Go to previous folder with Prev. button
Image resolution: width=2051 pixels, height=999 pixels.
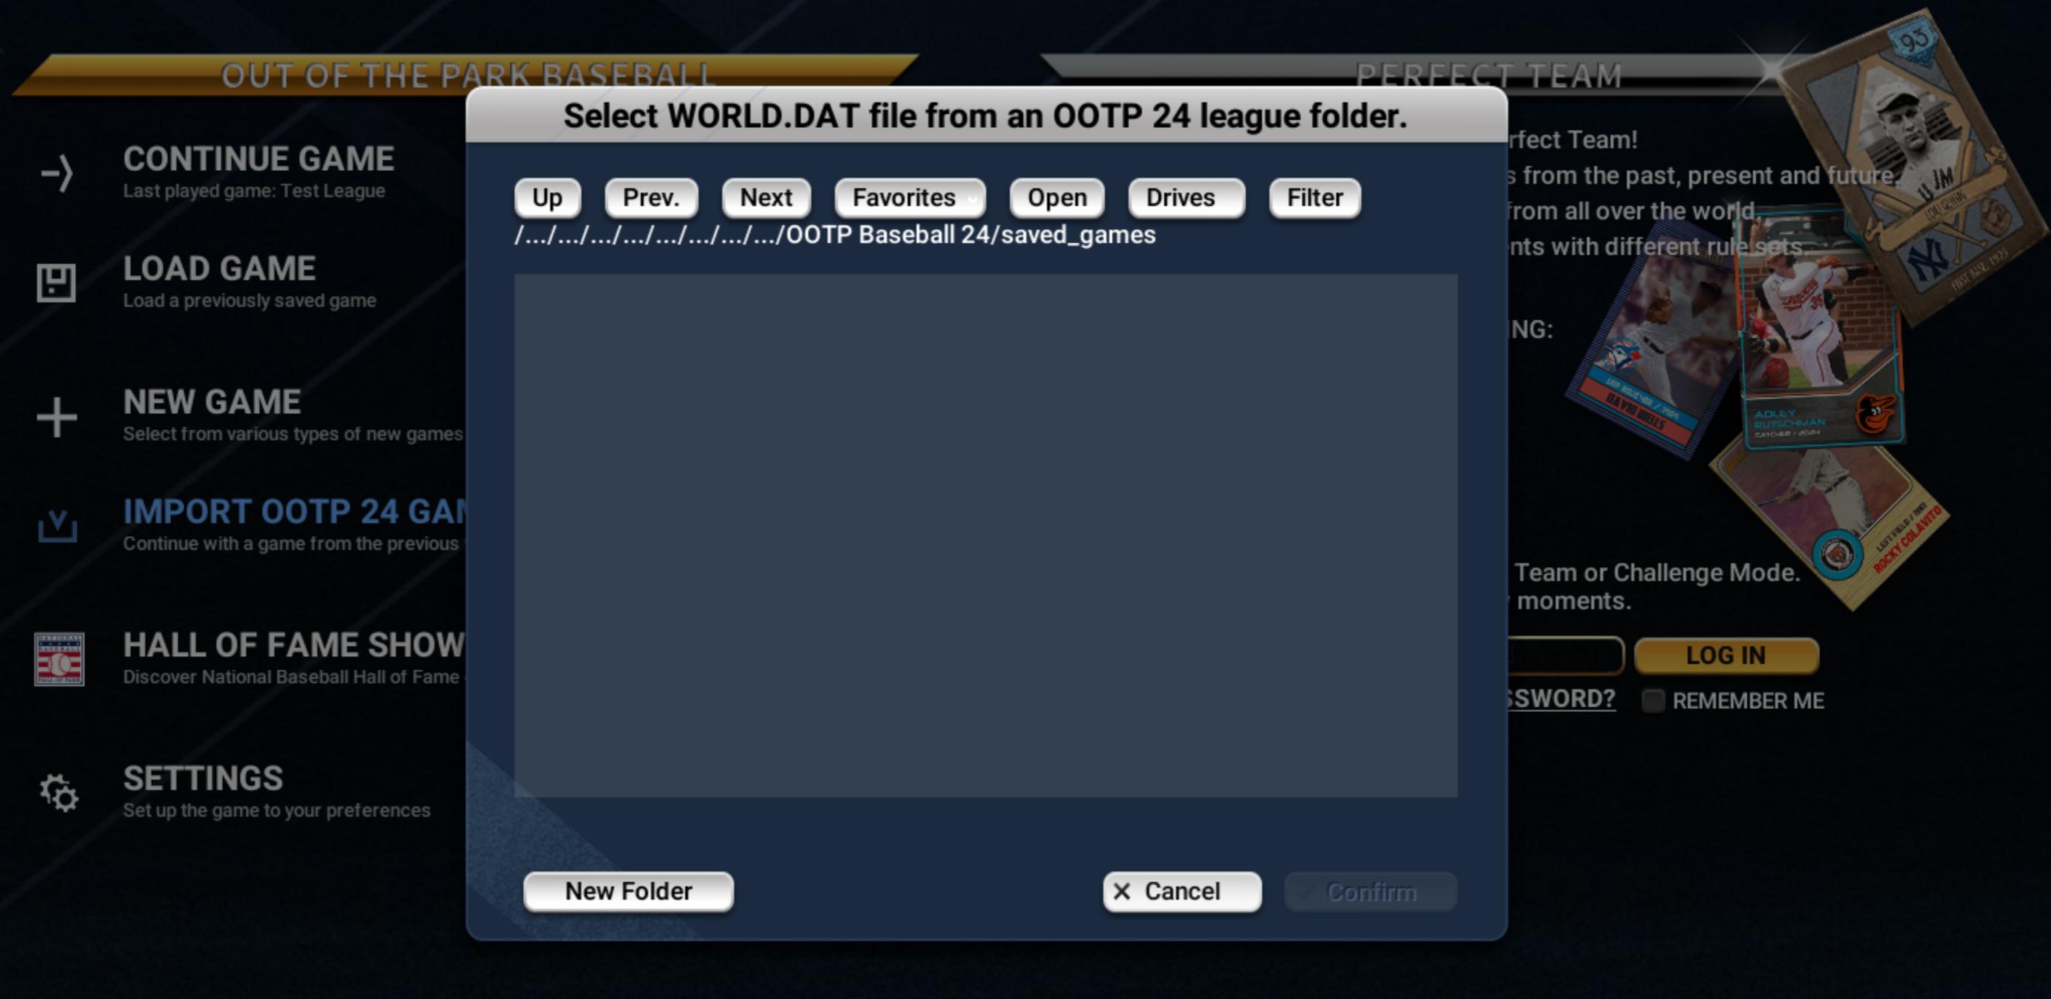651,197
